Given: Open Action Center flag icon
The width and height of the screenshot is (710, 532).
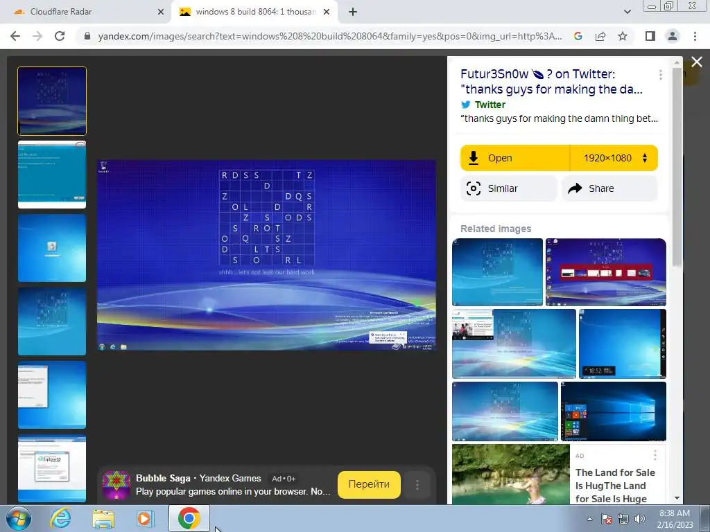Looking at the screenshot, I should 607,519.
